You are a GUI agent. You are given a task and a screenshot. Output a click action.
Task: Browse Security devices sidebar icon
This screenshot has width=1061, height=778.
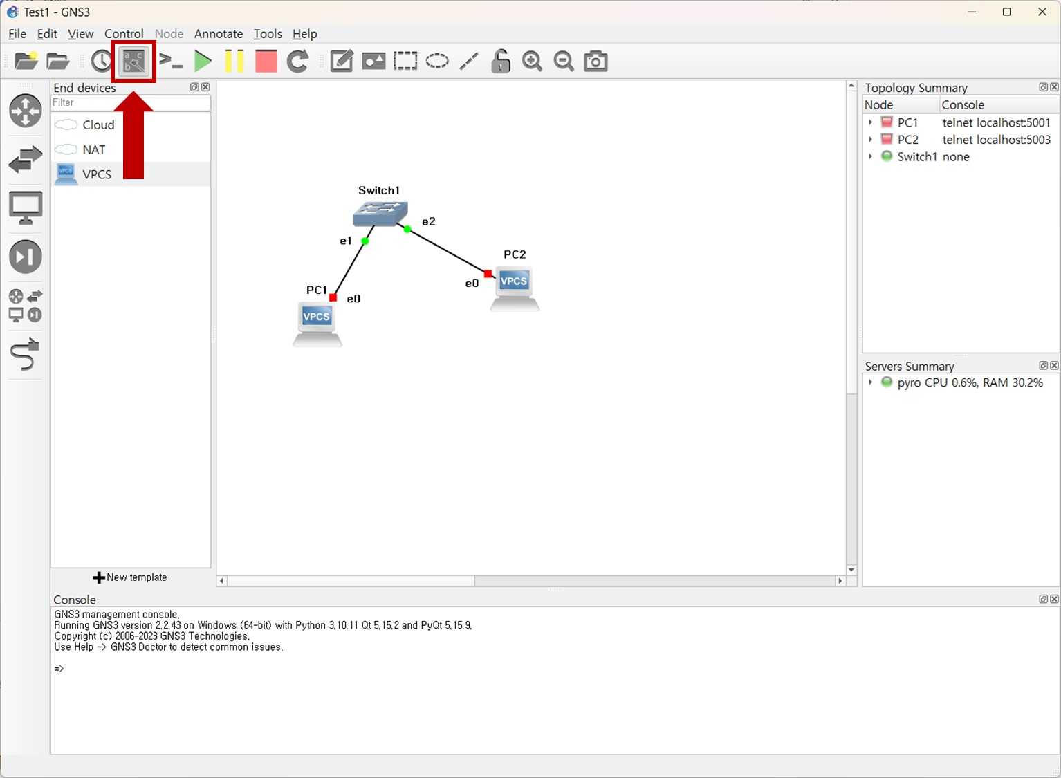point(26,257)
